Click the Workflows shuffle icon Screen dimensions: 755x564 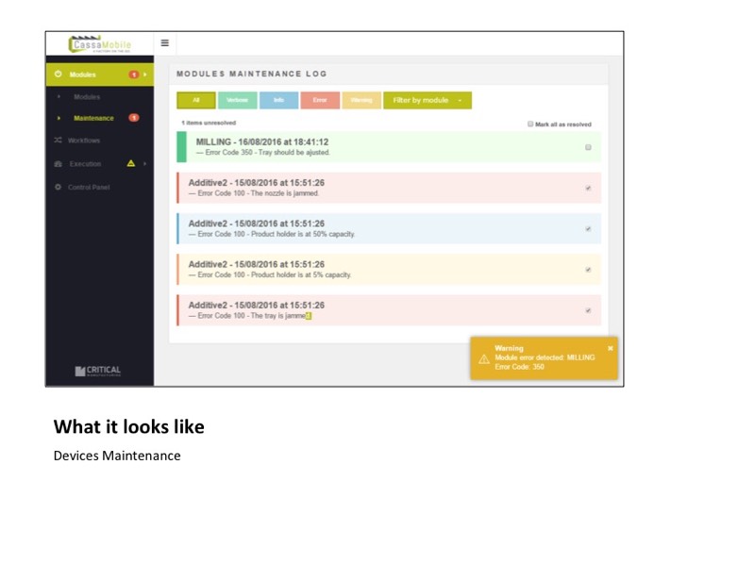coord(59,141)
